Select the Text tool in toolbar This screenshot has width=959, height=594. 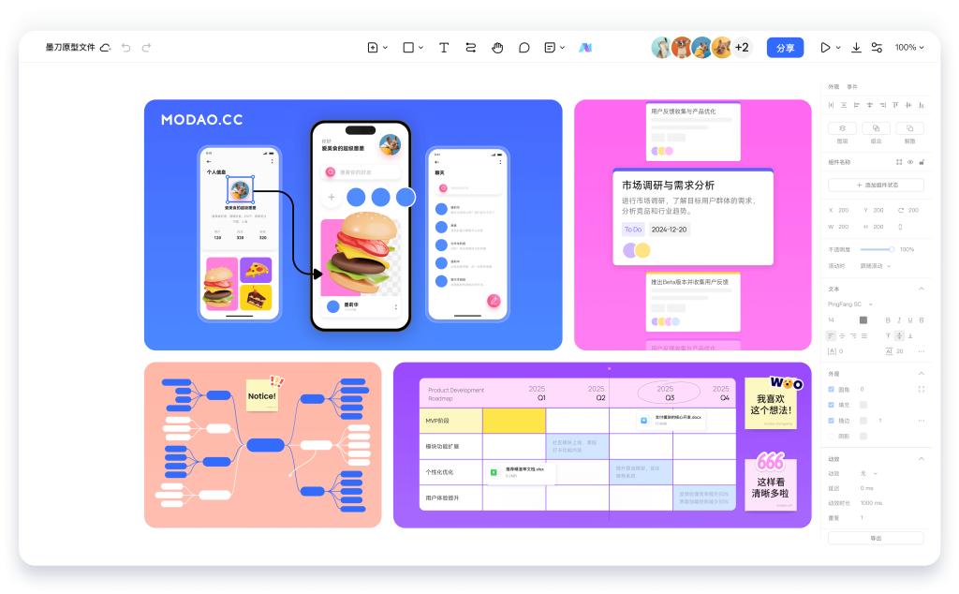tap(444, 48)
